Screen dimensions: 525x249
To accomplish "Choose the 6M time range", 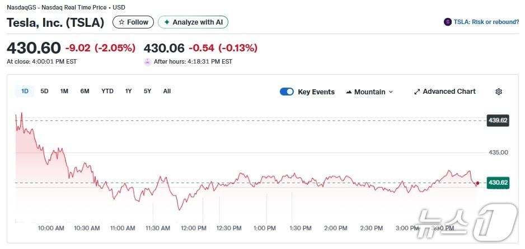I will point(85,91).
